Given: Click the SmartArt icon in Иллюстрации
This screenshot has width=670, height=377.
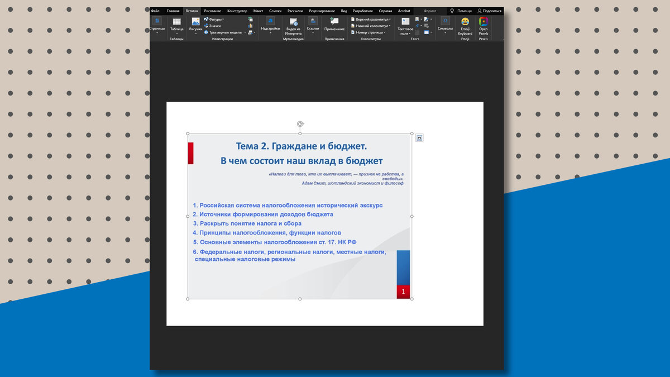Looking at the screenshot, I should click(250, 20).
